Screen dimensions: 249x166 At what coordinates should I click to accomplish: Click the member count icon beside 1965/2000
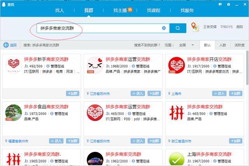point(26,161)
